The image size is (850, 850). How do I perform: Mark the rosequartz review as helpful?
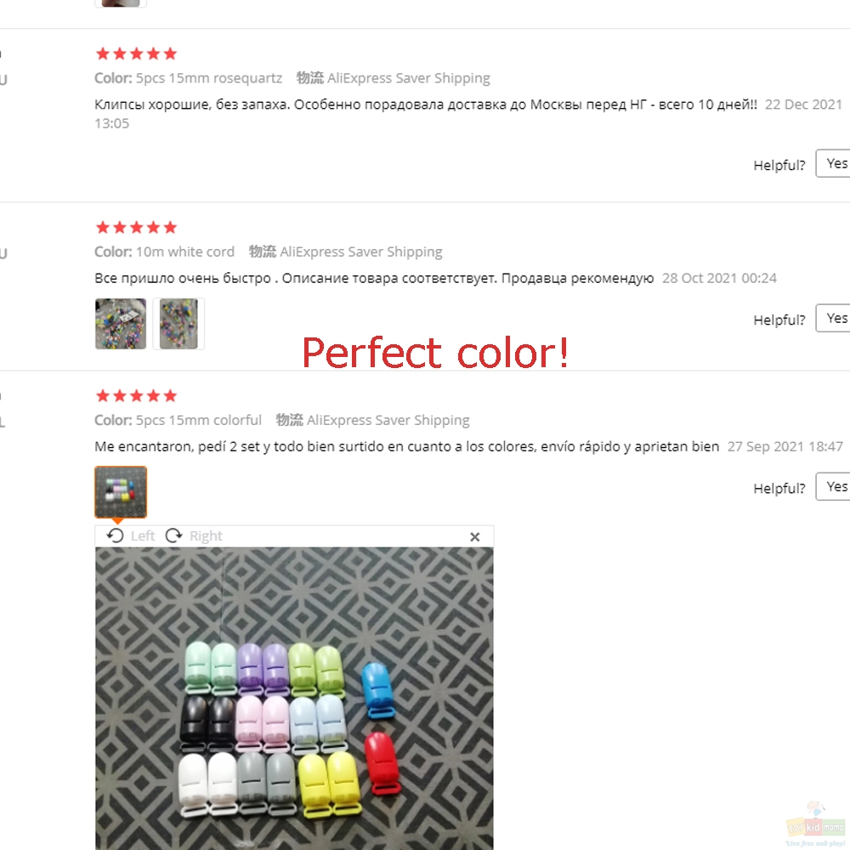(833, 163)
